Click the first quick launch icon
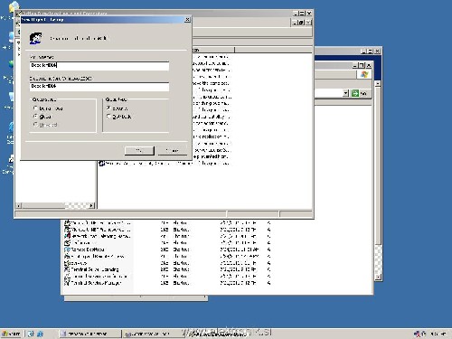Viewport: 452px width, 339px height. coord(31,334)
